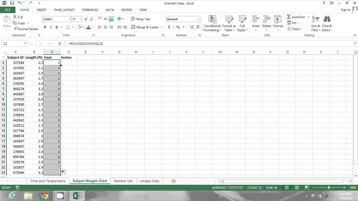
Task: Open the font name Calibri dropdown
Action: pos(70,19)
